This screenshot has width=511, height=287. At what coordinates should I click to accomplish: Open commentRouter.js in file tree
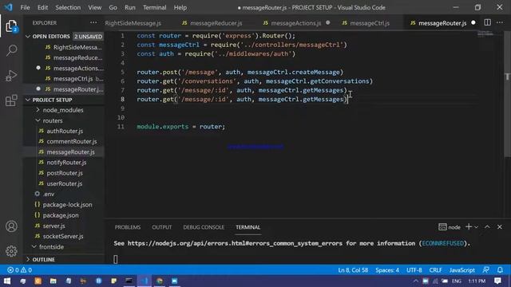pyautogui.click(x=72, y=141)
